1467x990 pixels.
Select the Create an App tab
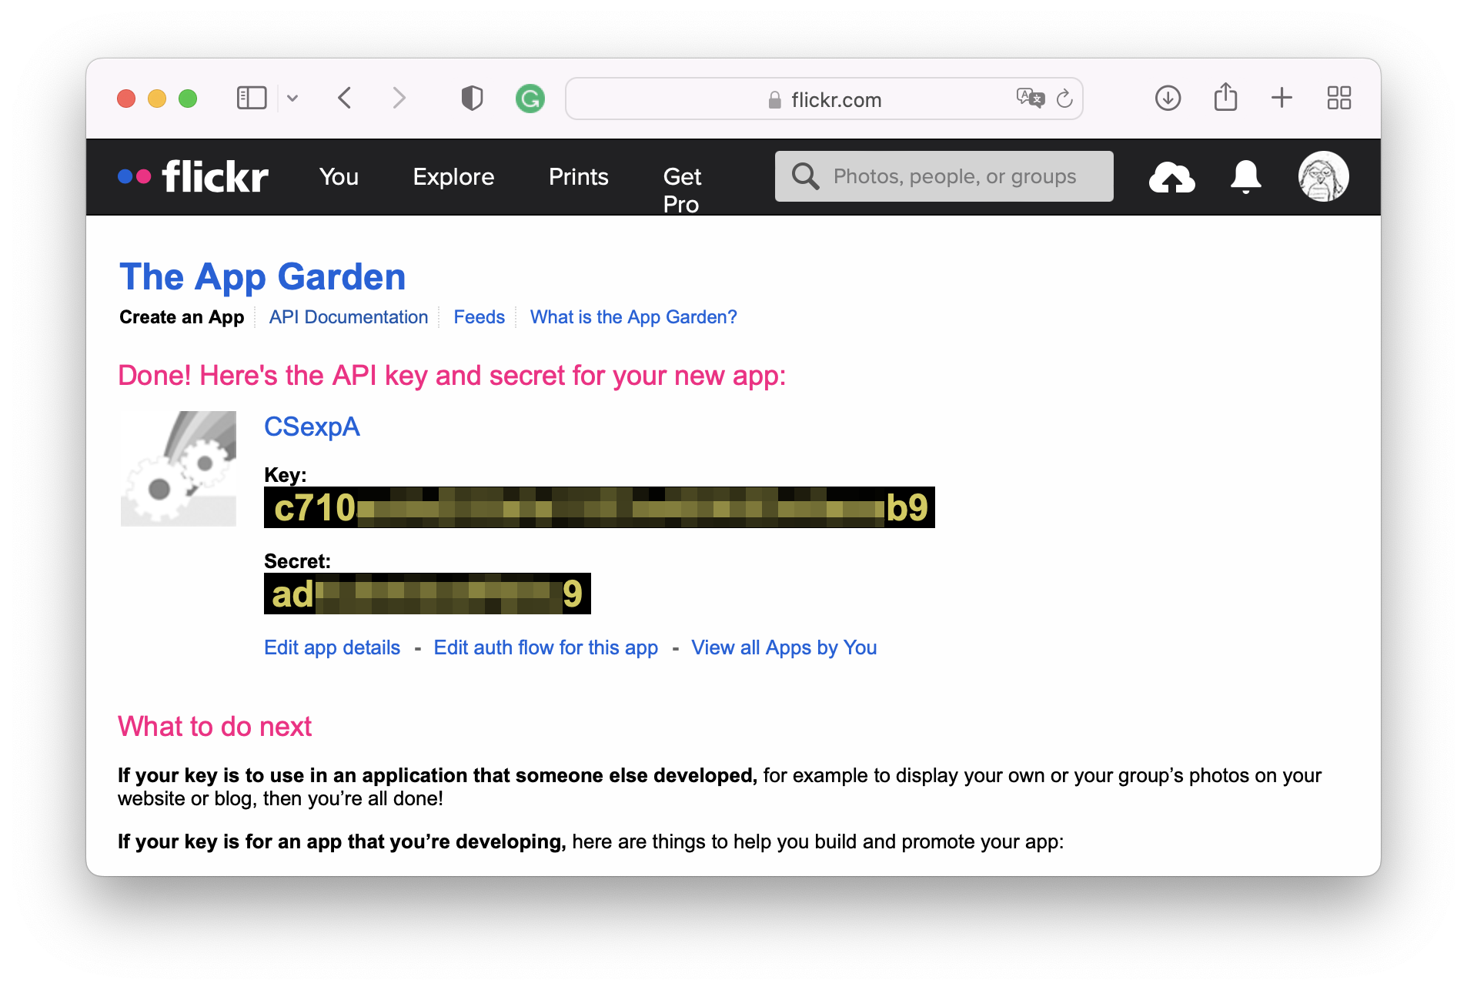(x=182, y=317)
